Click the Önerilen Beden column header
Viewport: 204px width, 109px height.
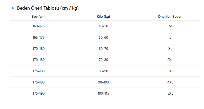(x=170, y=17)
